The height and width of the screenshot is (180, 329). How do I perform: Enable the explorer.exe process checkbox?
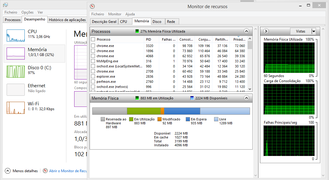click(x=93, y=76)
